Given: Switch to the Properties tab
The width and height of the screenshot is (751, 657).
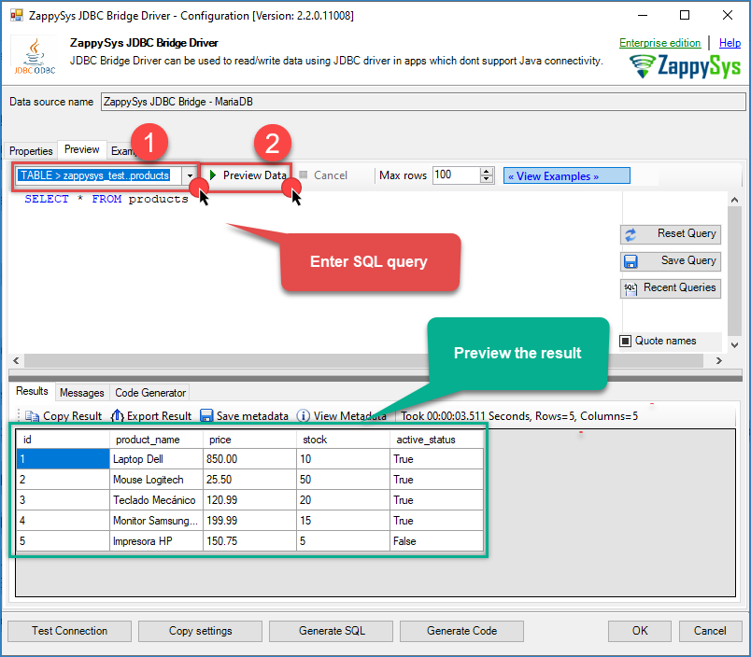Looking at the screenshot, I should [31, 151].
